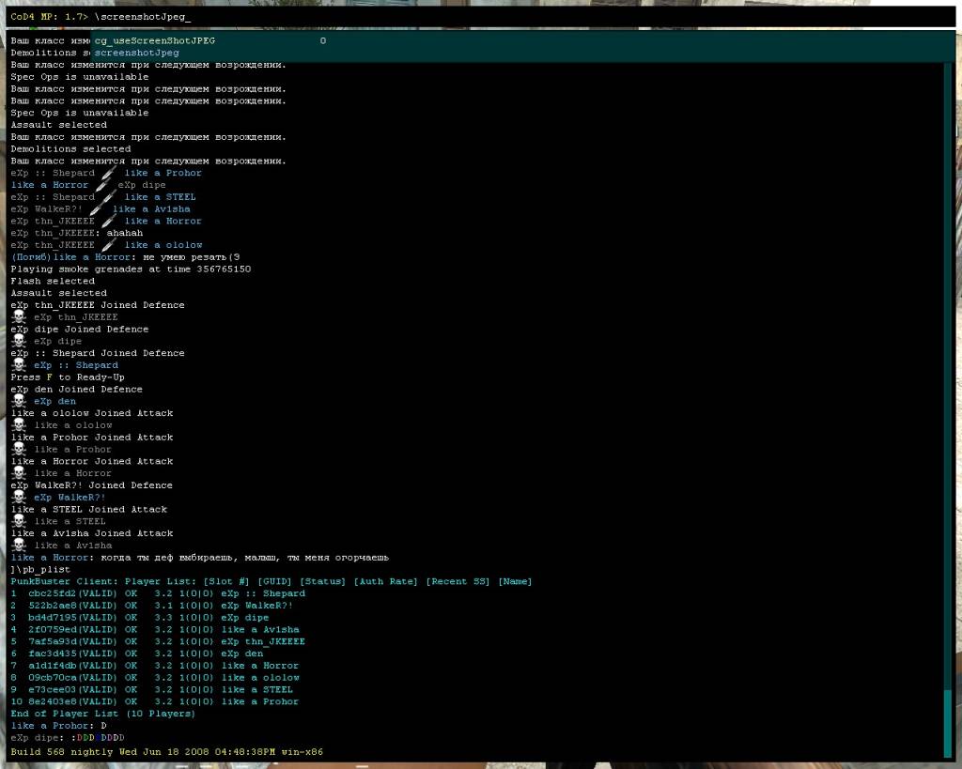Click the knife icon before like a Avisha

tap(97, 209)
